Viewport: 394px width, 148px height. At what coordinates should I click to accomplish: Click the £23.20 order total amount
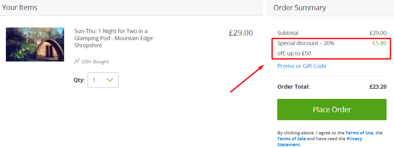click(x=378, y=87)
